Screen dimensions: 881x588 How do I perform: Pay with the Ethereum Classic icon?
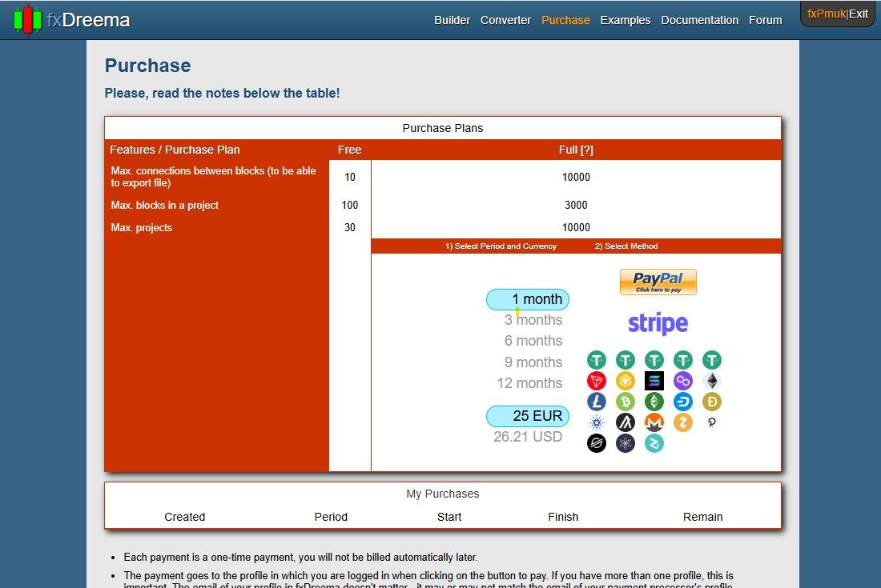click(x=654, y=402)
